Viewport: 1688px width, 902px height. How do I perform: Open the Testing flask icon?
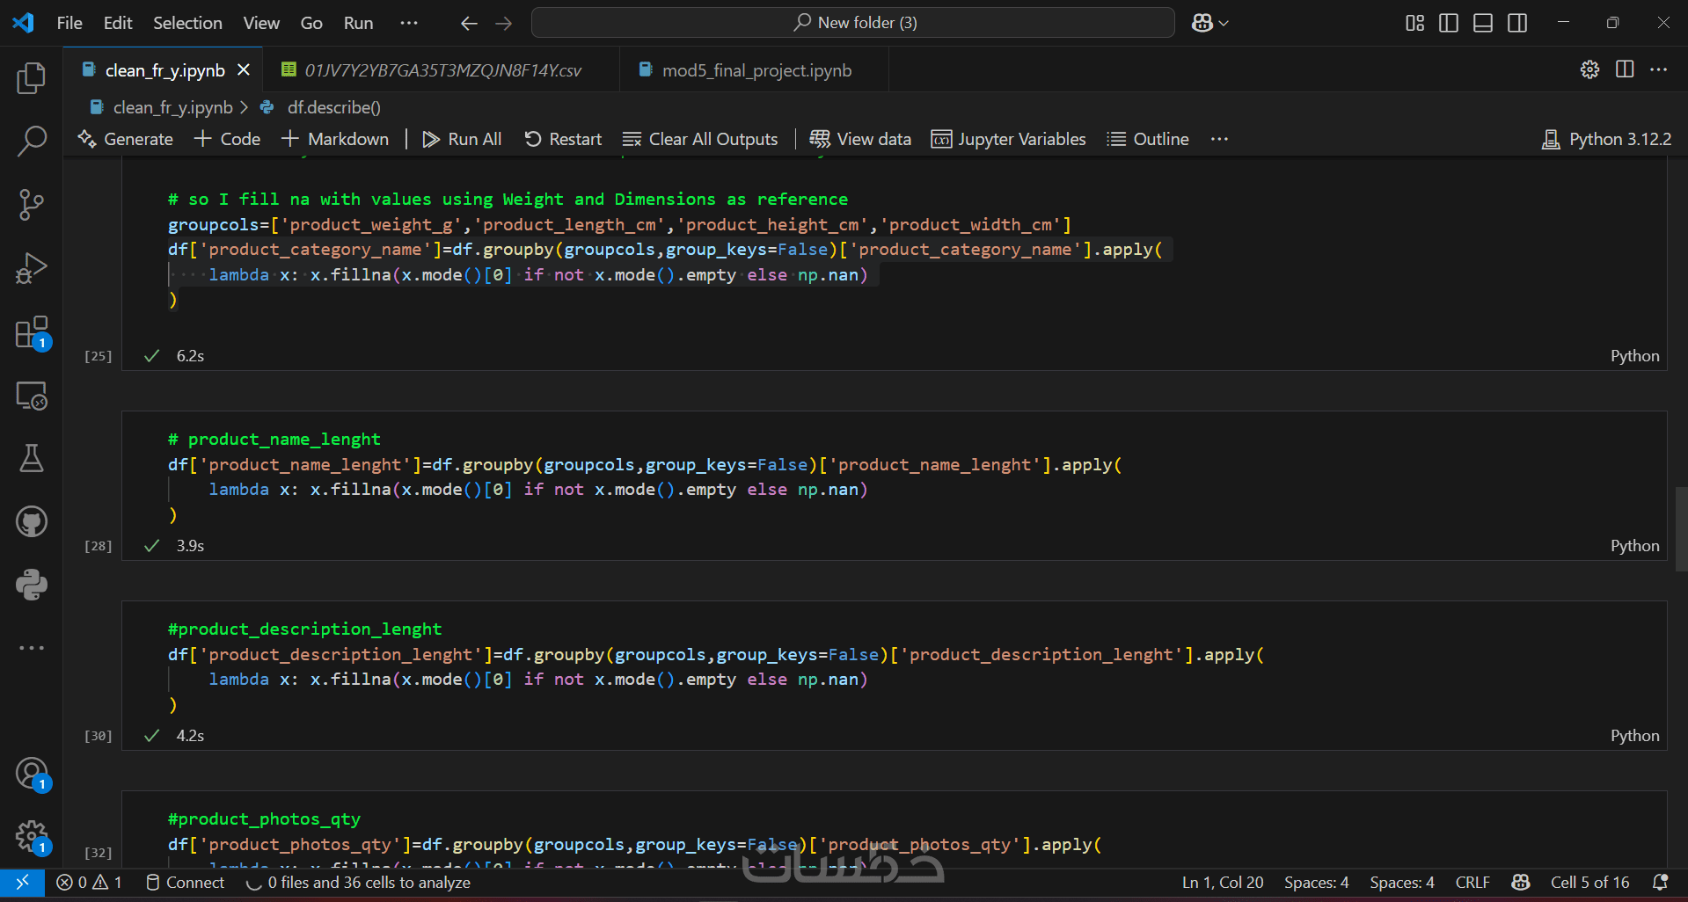point(32,458)
